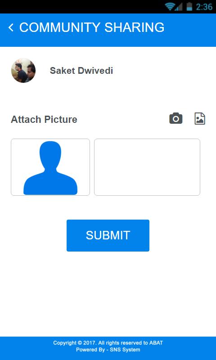Image resolution: width=216 pixels, height=360 pixels.
Task: Select the blue silhouette attached picture
Action: click(x=50, y=167)
